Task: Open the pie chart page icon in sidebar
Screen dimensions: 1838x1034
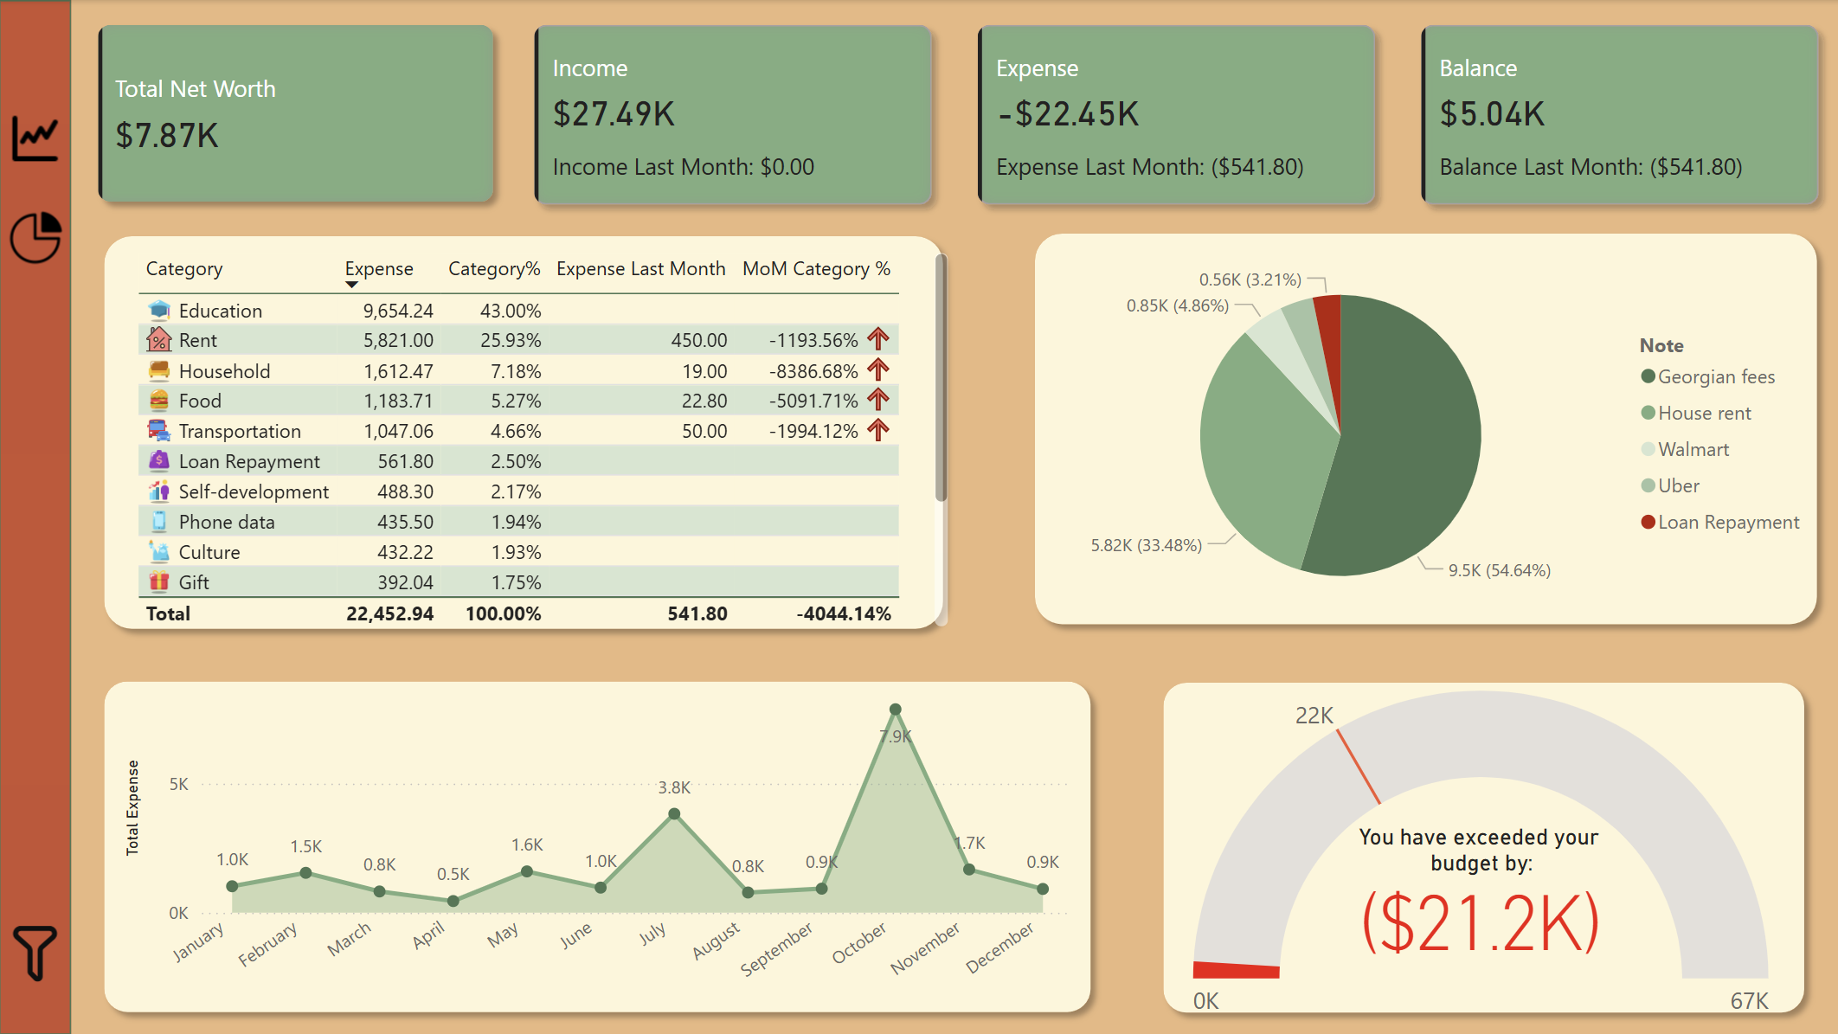Action: tap(35, 237)
